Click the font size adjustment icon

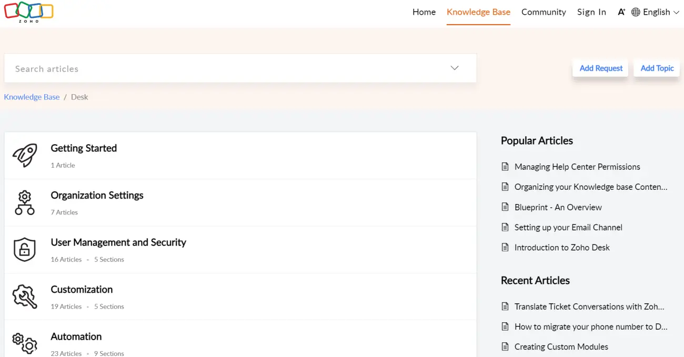click(621, 12)
